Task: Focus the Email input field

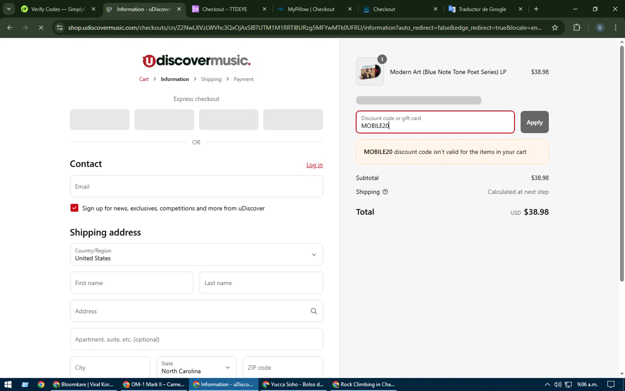Action: coord(196,186)
